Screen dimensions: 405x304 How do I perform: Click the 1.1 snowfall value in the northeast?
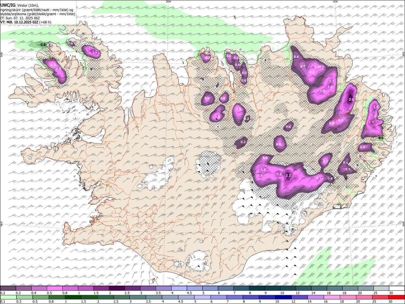point(332,82)
